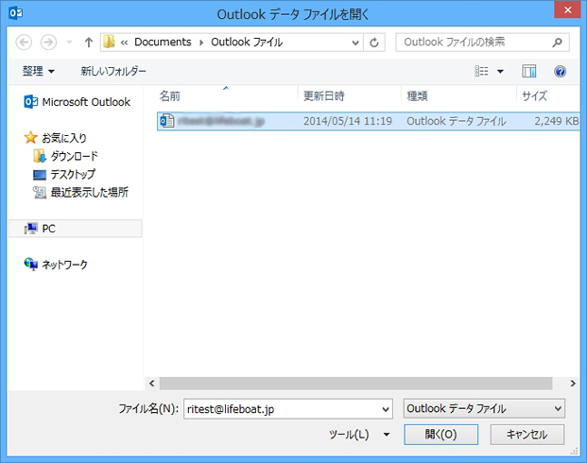Click the Outlook icon in navigation pane

(30, 102)
